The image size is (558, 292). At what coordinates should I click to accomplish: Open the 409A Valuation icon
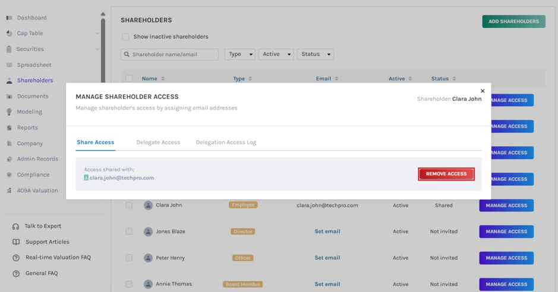click(10, 191)
